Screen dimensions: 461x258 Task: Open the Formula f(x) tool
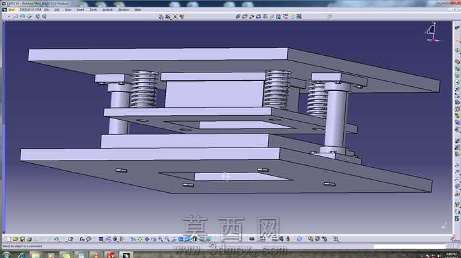point(82,239)
